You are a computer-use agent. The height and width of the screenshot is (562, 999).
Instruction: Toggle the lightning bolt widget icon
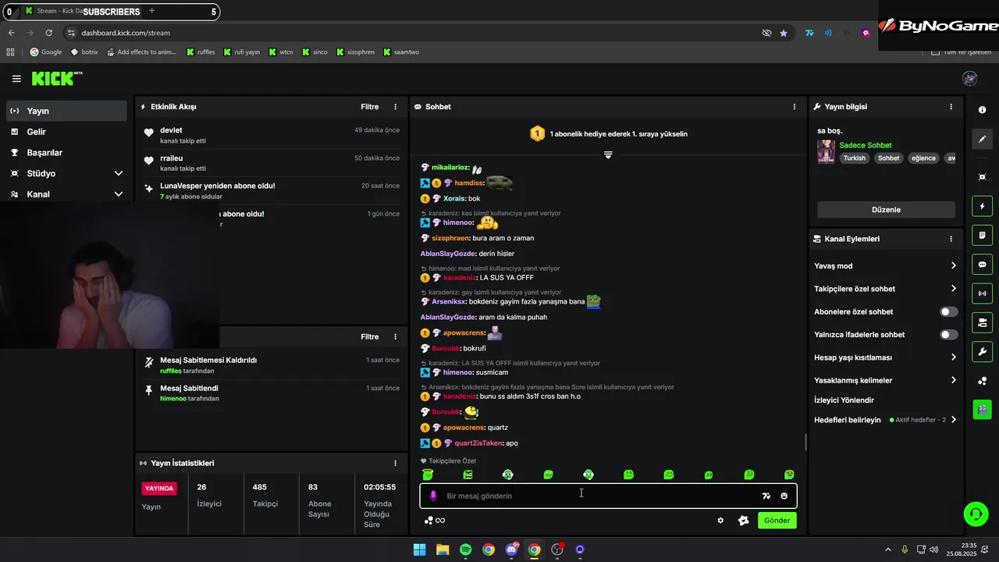click(982, 206)
